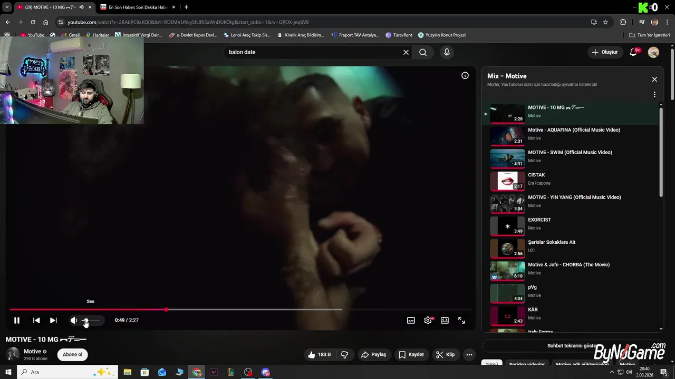Open player settings gear
The width and height of the screenshot is (675, 379).
428,320
